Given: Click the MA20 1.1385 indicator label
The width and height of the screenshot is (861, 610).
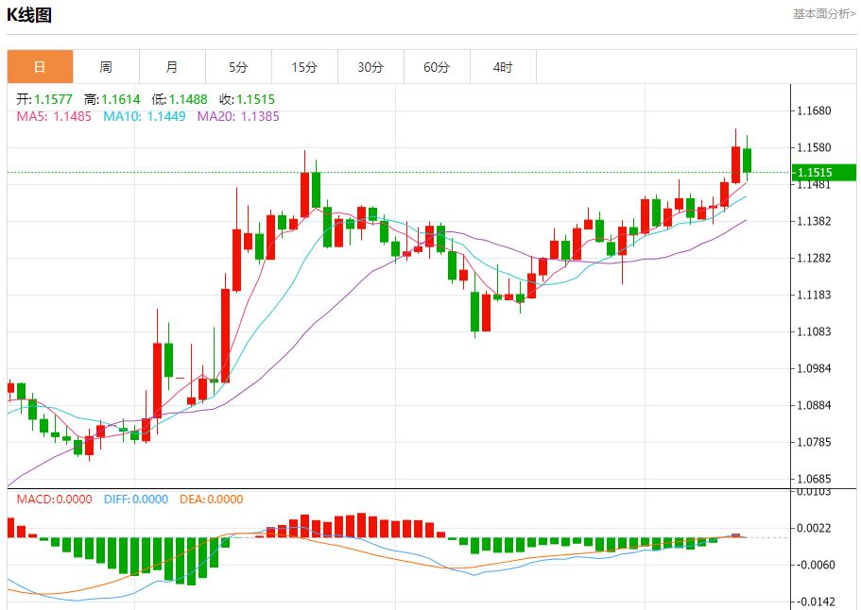Looking at the screenshot, I should click(x=237, y=116).
